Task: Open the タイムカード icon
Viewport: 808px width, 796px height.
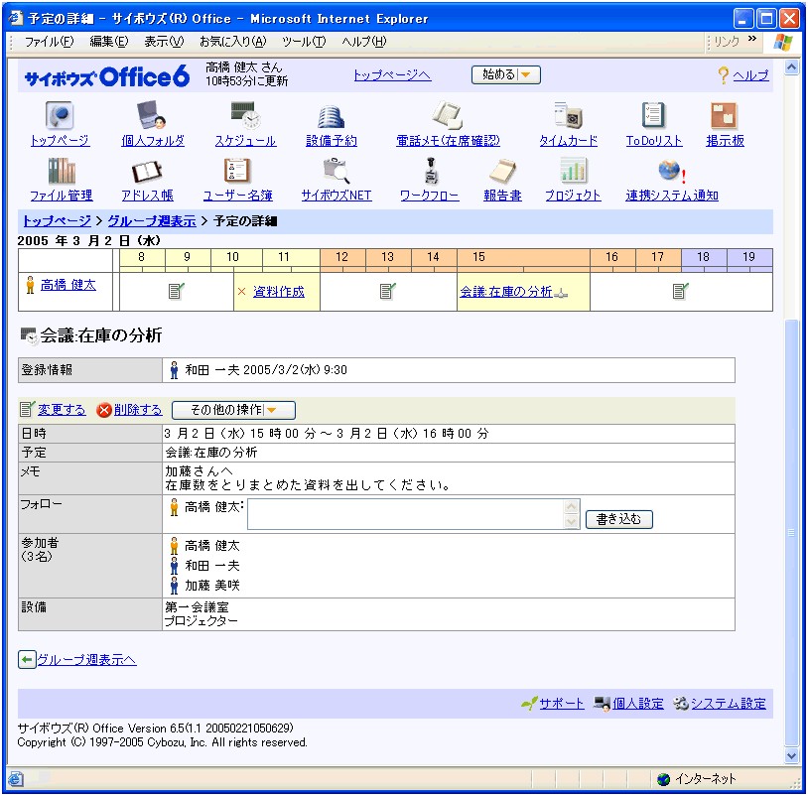Action: tap(569, 114)
